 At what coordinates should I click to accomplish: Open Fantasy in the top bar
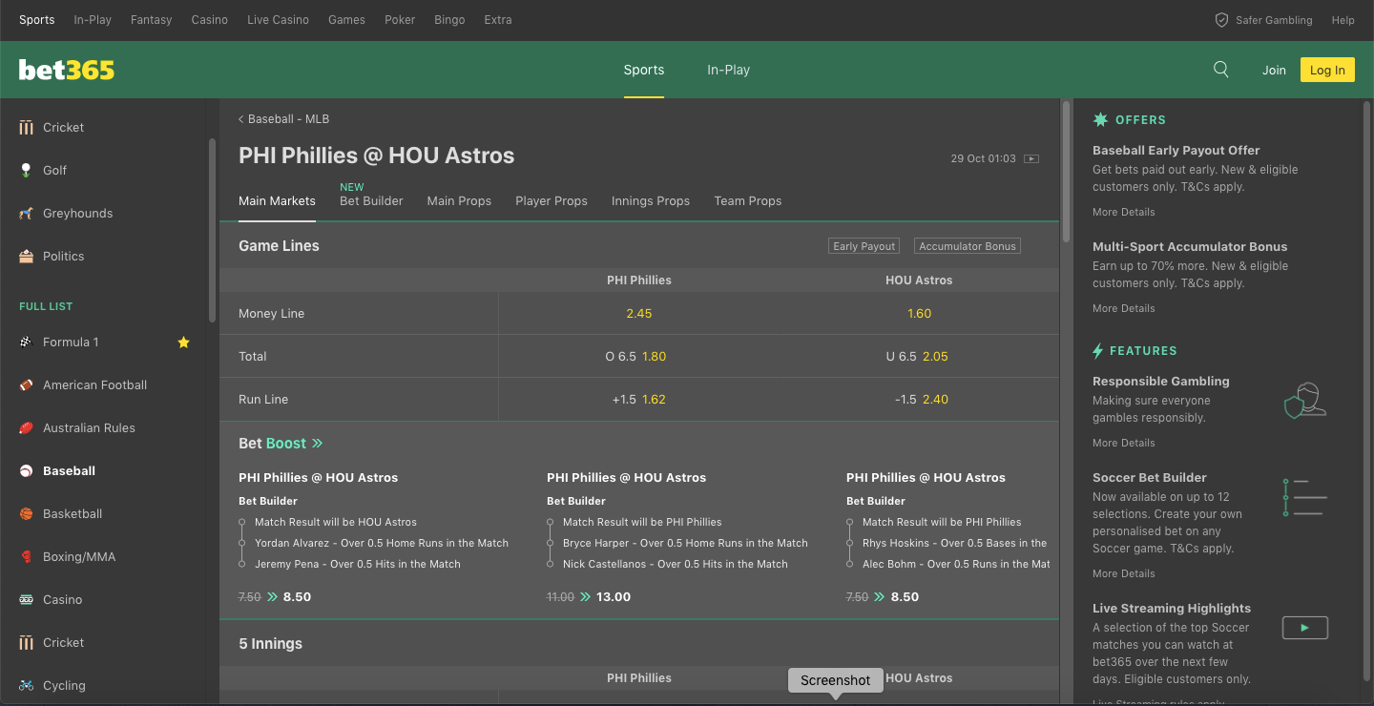151,19
